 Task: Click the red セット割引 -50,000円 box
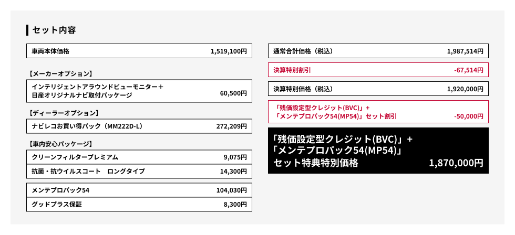coord(378,112)
